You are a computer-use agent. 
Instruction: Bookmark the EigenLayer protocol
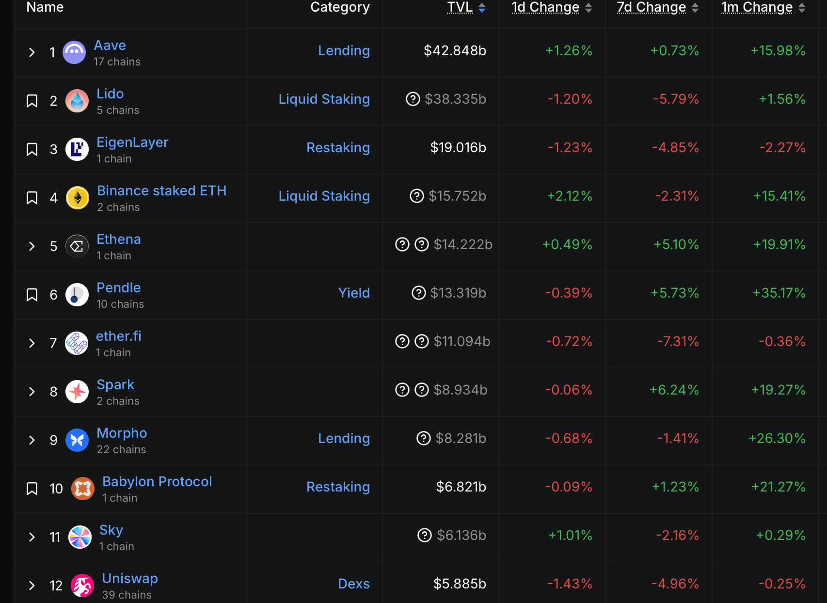32,149
